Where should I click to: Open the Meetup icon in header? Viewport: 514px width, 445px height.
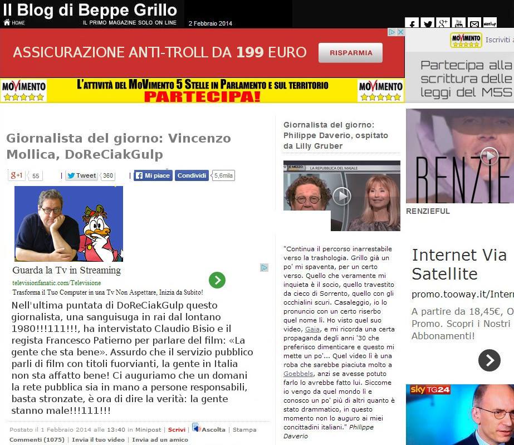[489, 23]
